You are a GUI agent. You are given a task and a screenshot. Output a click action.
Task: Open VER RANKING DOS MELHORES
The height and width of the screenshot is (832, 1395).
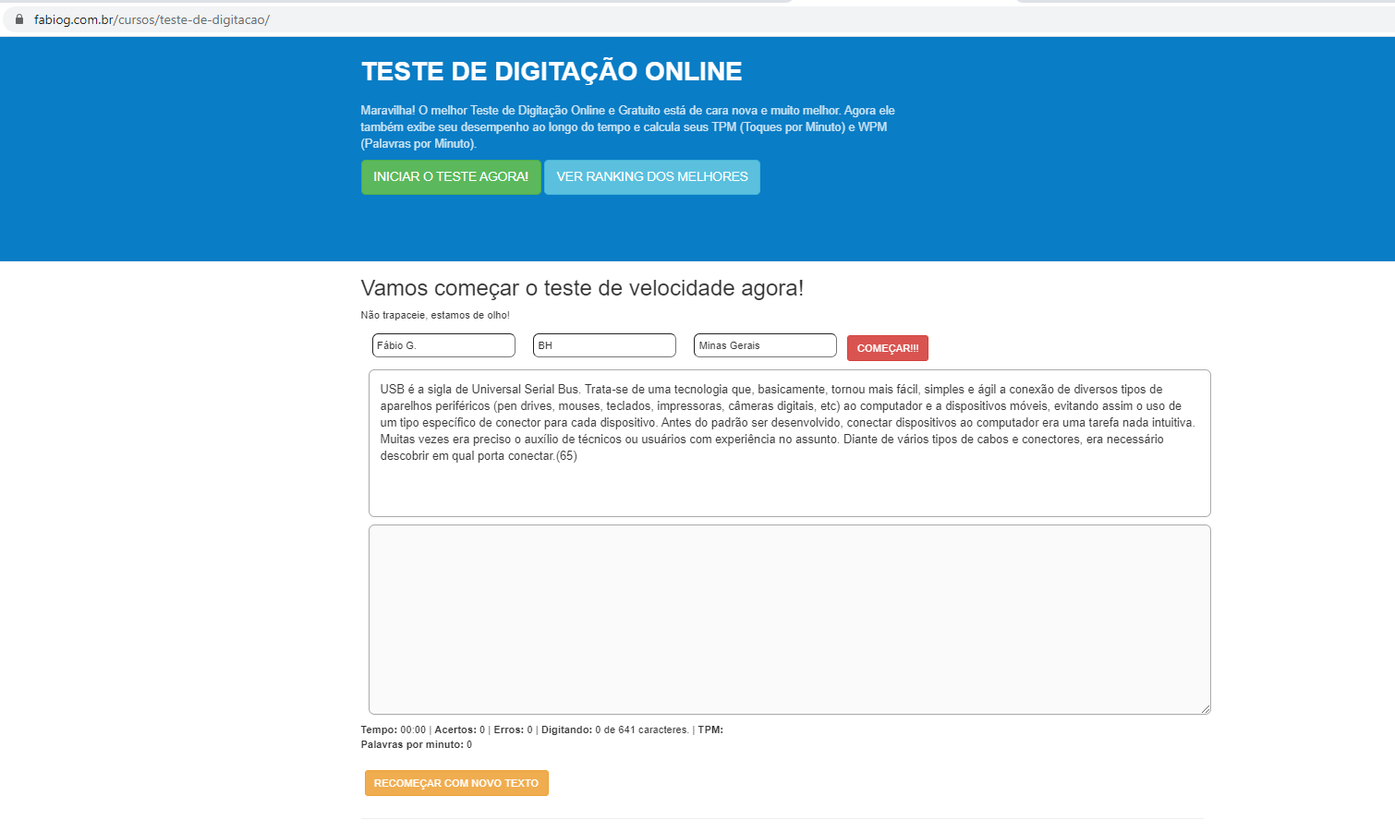(x=652, y=177)
